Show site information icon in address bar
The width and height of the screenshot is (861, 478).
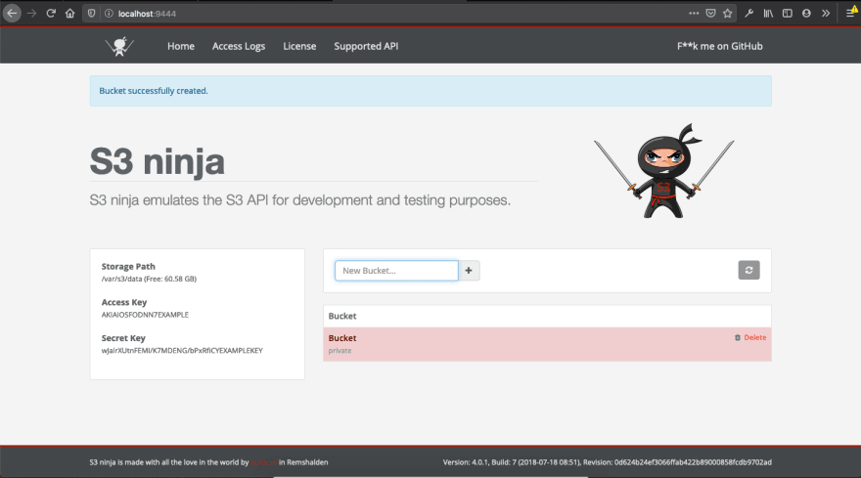click(x=109, y=13)
